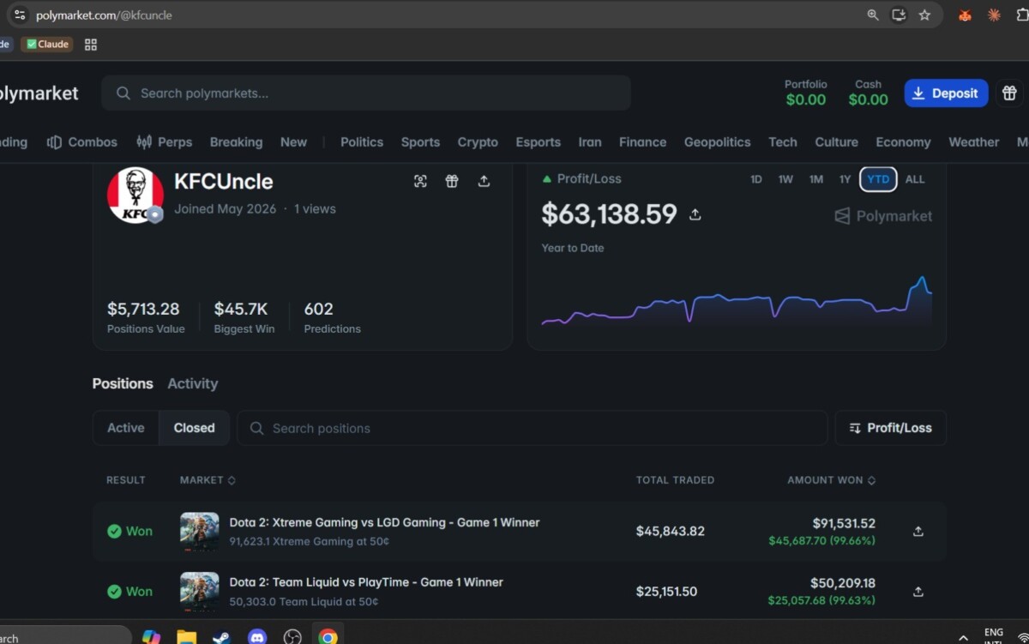Open the Weather category
The width and height of the screenshot is (1029, 644).
pyautogui.click(x=973, y=142)
